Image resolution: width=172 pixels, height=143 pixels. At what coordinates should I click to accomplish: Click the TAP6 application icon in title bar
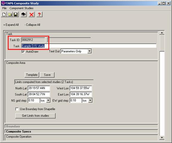coord(3,3)
